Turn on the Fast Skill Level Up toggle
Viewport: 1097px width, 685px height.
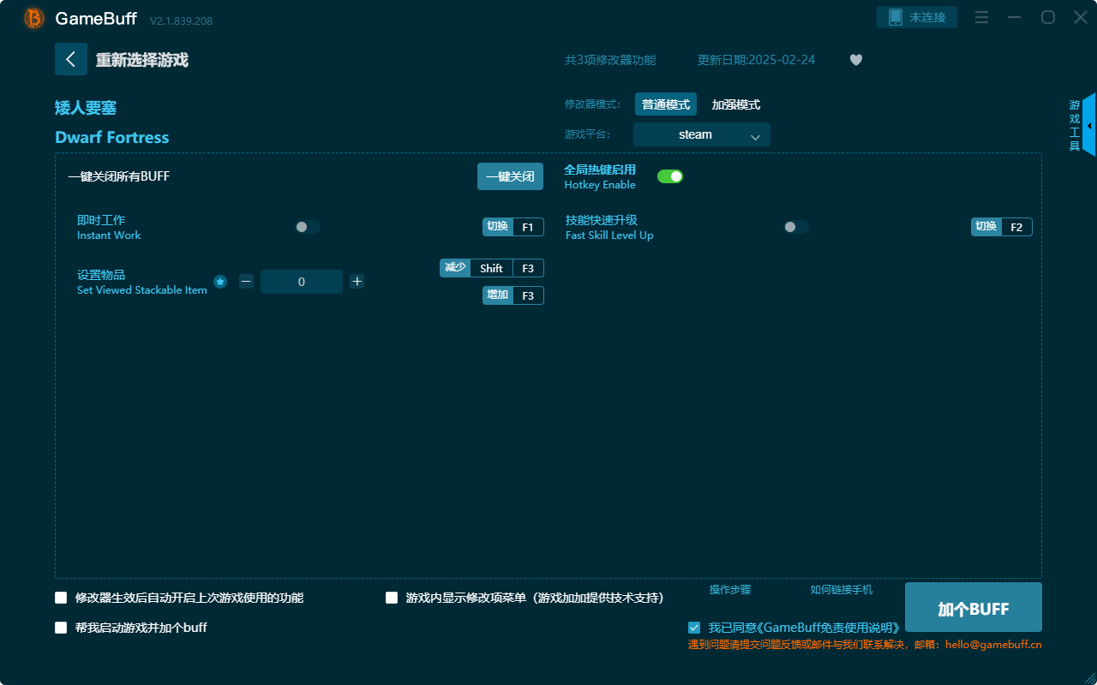pyautogui.click(x=794, y=227)
